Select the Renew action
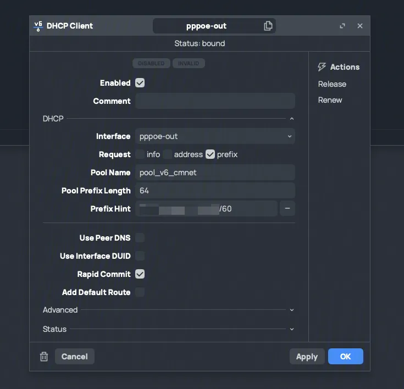Image resolution: width=404 pixels, height=389 pixels. click(330, 100)
